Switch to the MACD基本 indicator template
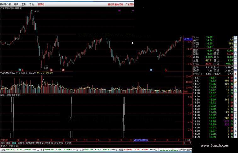 tap(30, 143)
